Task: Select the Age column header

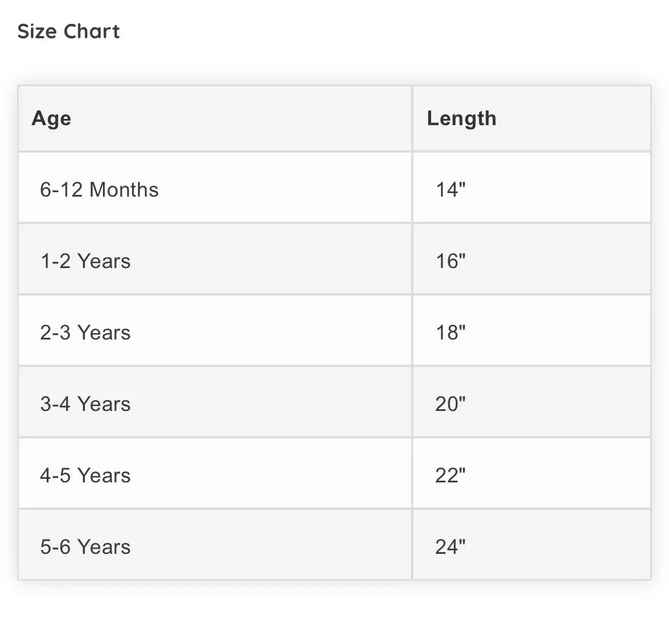Action: 51,118
